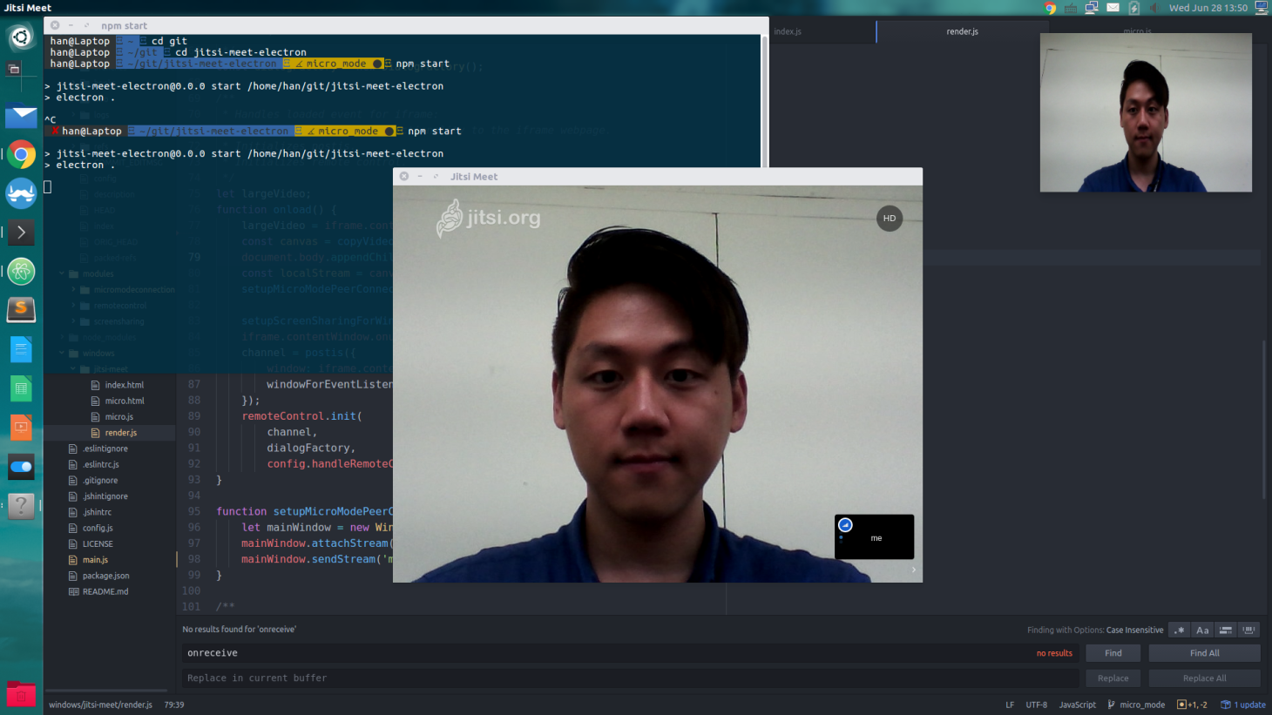Toggle the Jitsi filmstrip chevron arrow
Screen dimensions: 1272x715
914,570
